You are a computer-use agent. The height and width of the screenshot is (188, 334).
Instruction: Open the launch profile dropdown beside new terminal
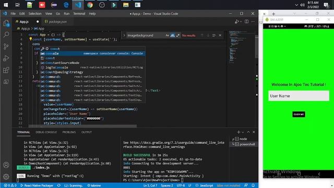tap(243, 132)
